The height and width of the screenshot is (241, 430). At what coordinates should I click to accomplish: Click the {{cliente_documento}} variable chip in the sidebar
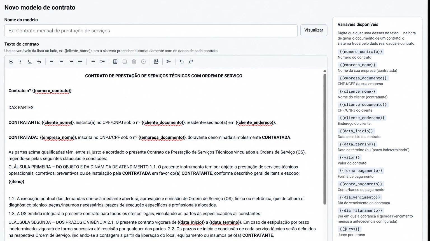[x=363, y=105]
